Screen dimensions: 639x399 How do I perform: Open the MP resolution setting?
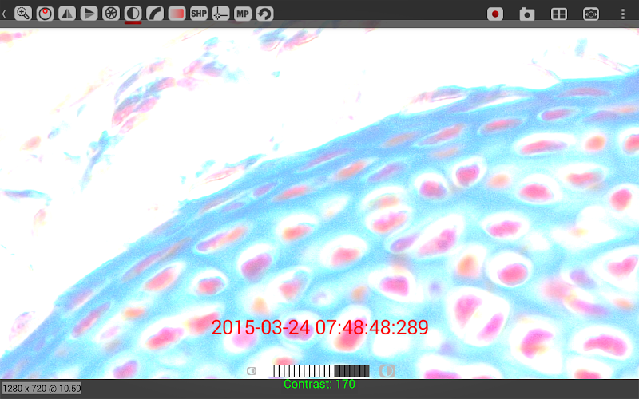coord(243,14)
